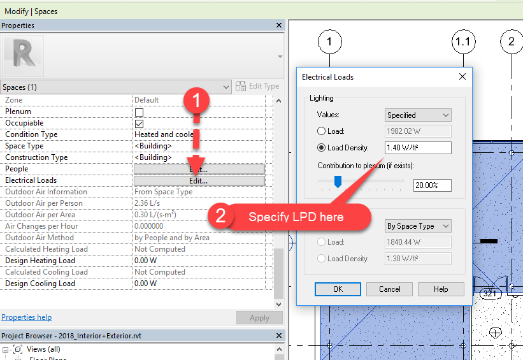
Task: Click grid bubble 1 in drawing
Action: (x=329, y=41)
